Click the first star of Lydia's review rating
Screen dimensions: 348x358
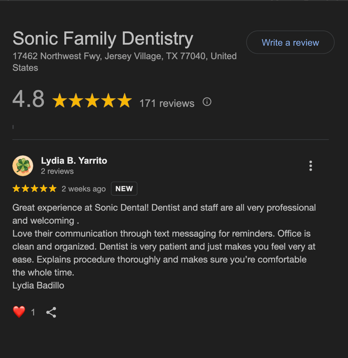[17, 188]
